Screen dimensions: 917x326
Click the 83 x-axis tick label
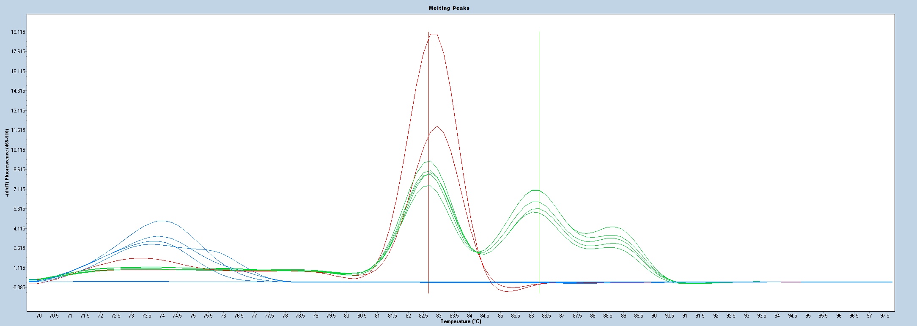pos(439,316)
